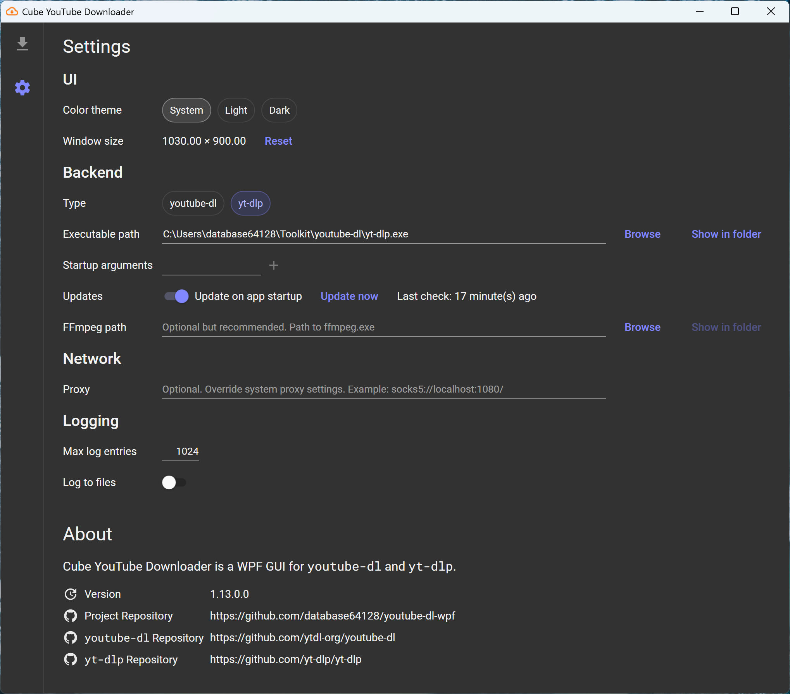Click the Proxy input field
Image resolution: width=790 pixels, height=694 pixels.
point(383,389)
